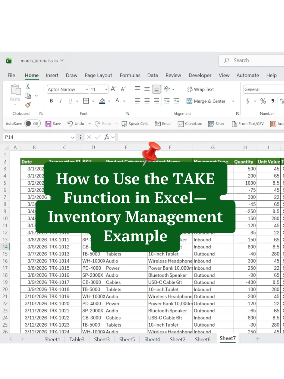Click the Insert Function fx icon
Screen dimensions: 284x379
[x=106, y=137]
